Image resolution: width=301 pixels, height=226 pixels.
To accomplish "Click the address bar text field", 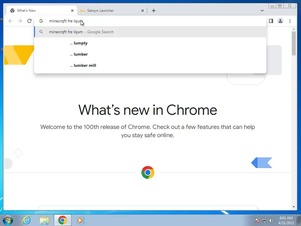I will tap(150, 21).
